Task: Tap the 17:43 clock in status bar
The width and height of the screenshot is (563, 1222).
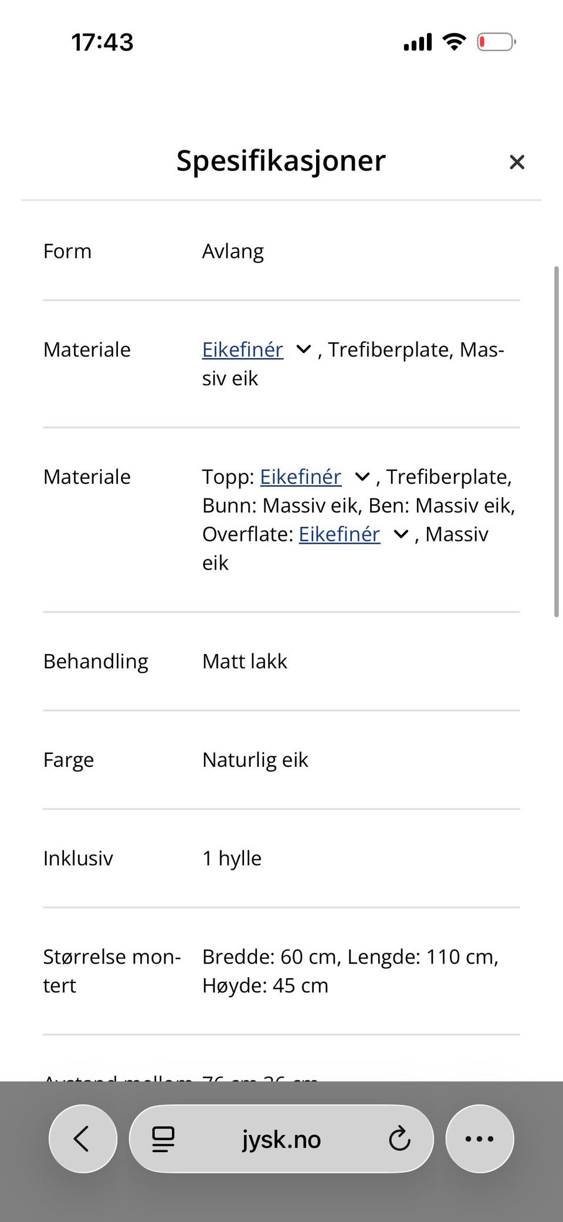Action: coord(102,42)
